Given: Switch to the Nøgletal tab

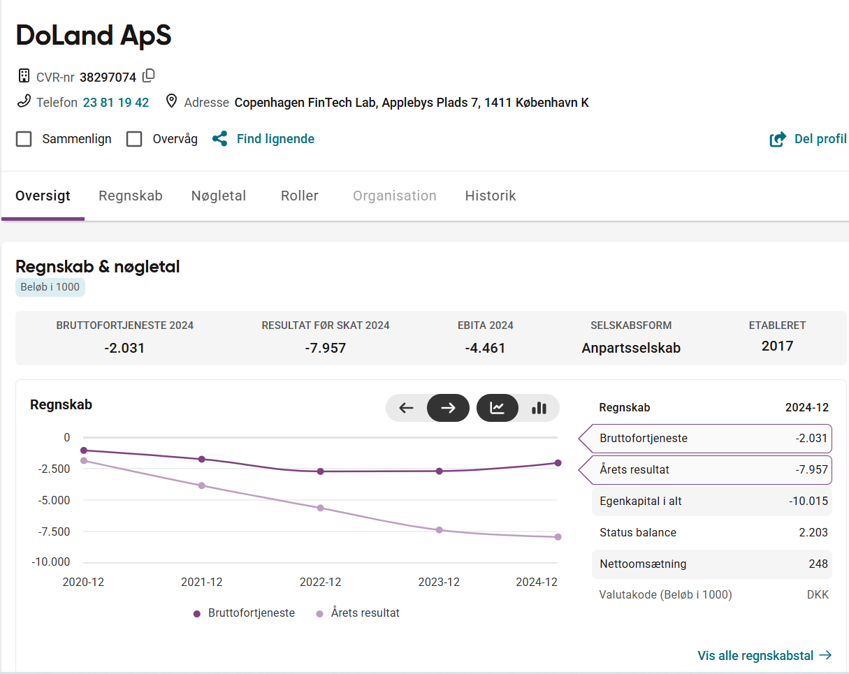Looking at the screenshot, I should pyautogui.click(x=219, y=196).
